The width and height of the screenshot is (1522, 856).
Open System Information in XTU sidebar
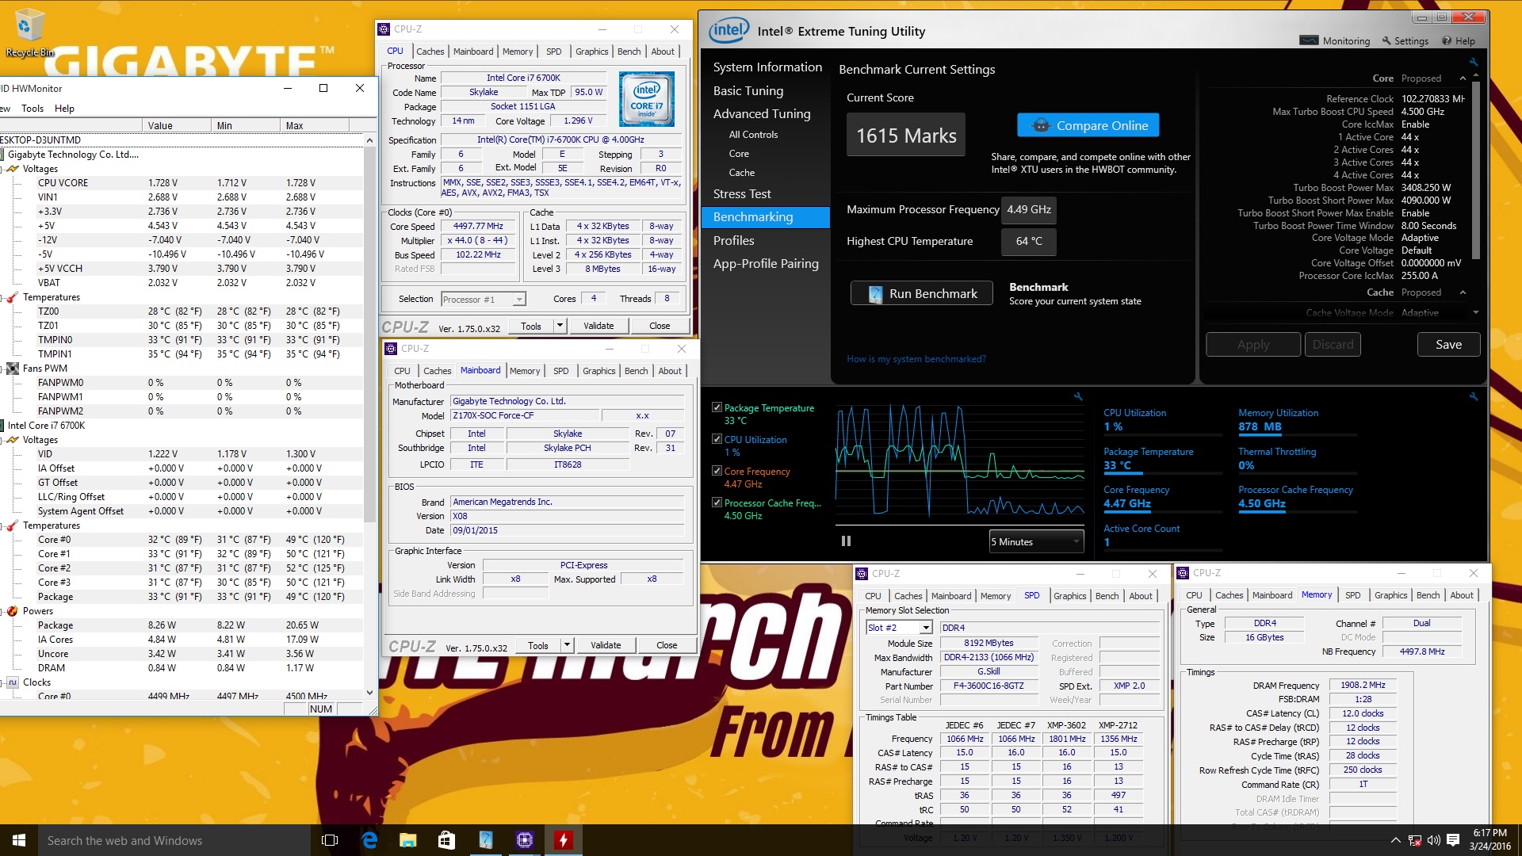click(x=767, y=67)
